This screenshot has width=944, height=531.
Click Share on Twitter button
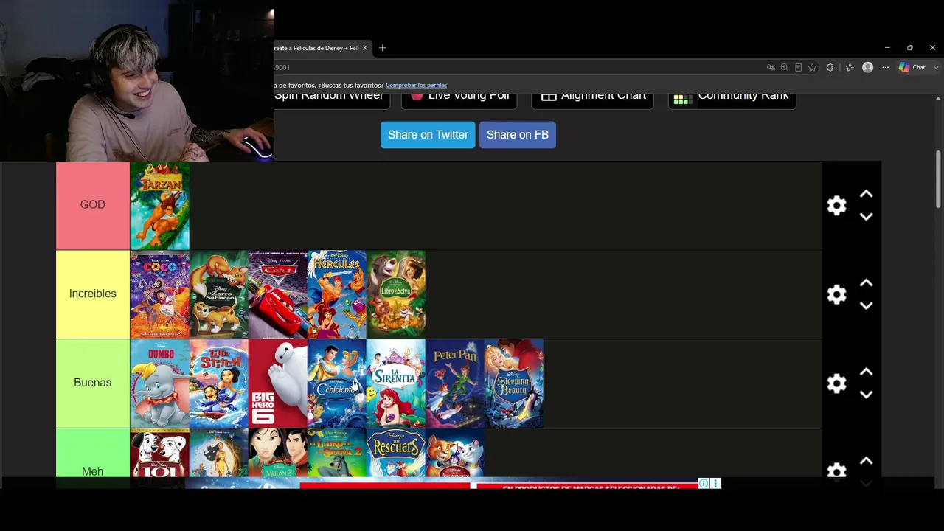428,135
